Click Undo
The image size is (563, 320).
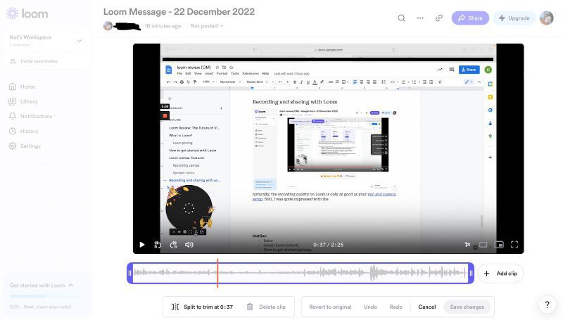(x=370, y=307)
